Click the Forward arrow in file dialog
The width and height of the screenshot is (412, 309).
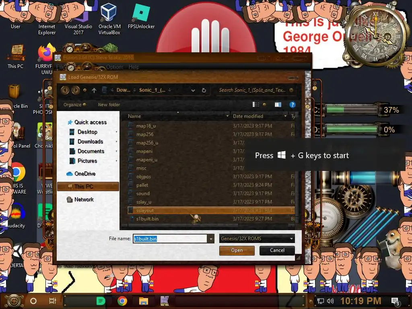click(x=75, y=90)
